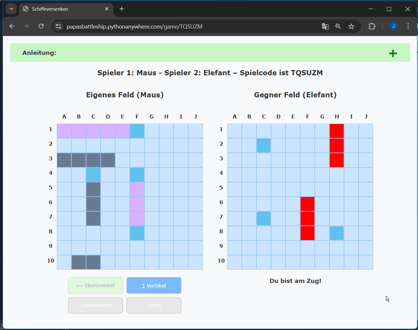Open the Chrome three-dot menu
The image size is (418, 330).
(408, 26)
